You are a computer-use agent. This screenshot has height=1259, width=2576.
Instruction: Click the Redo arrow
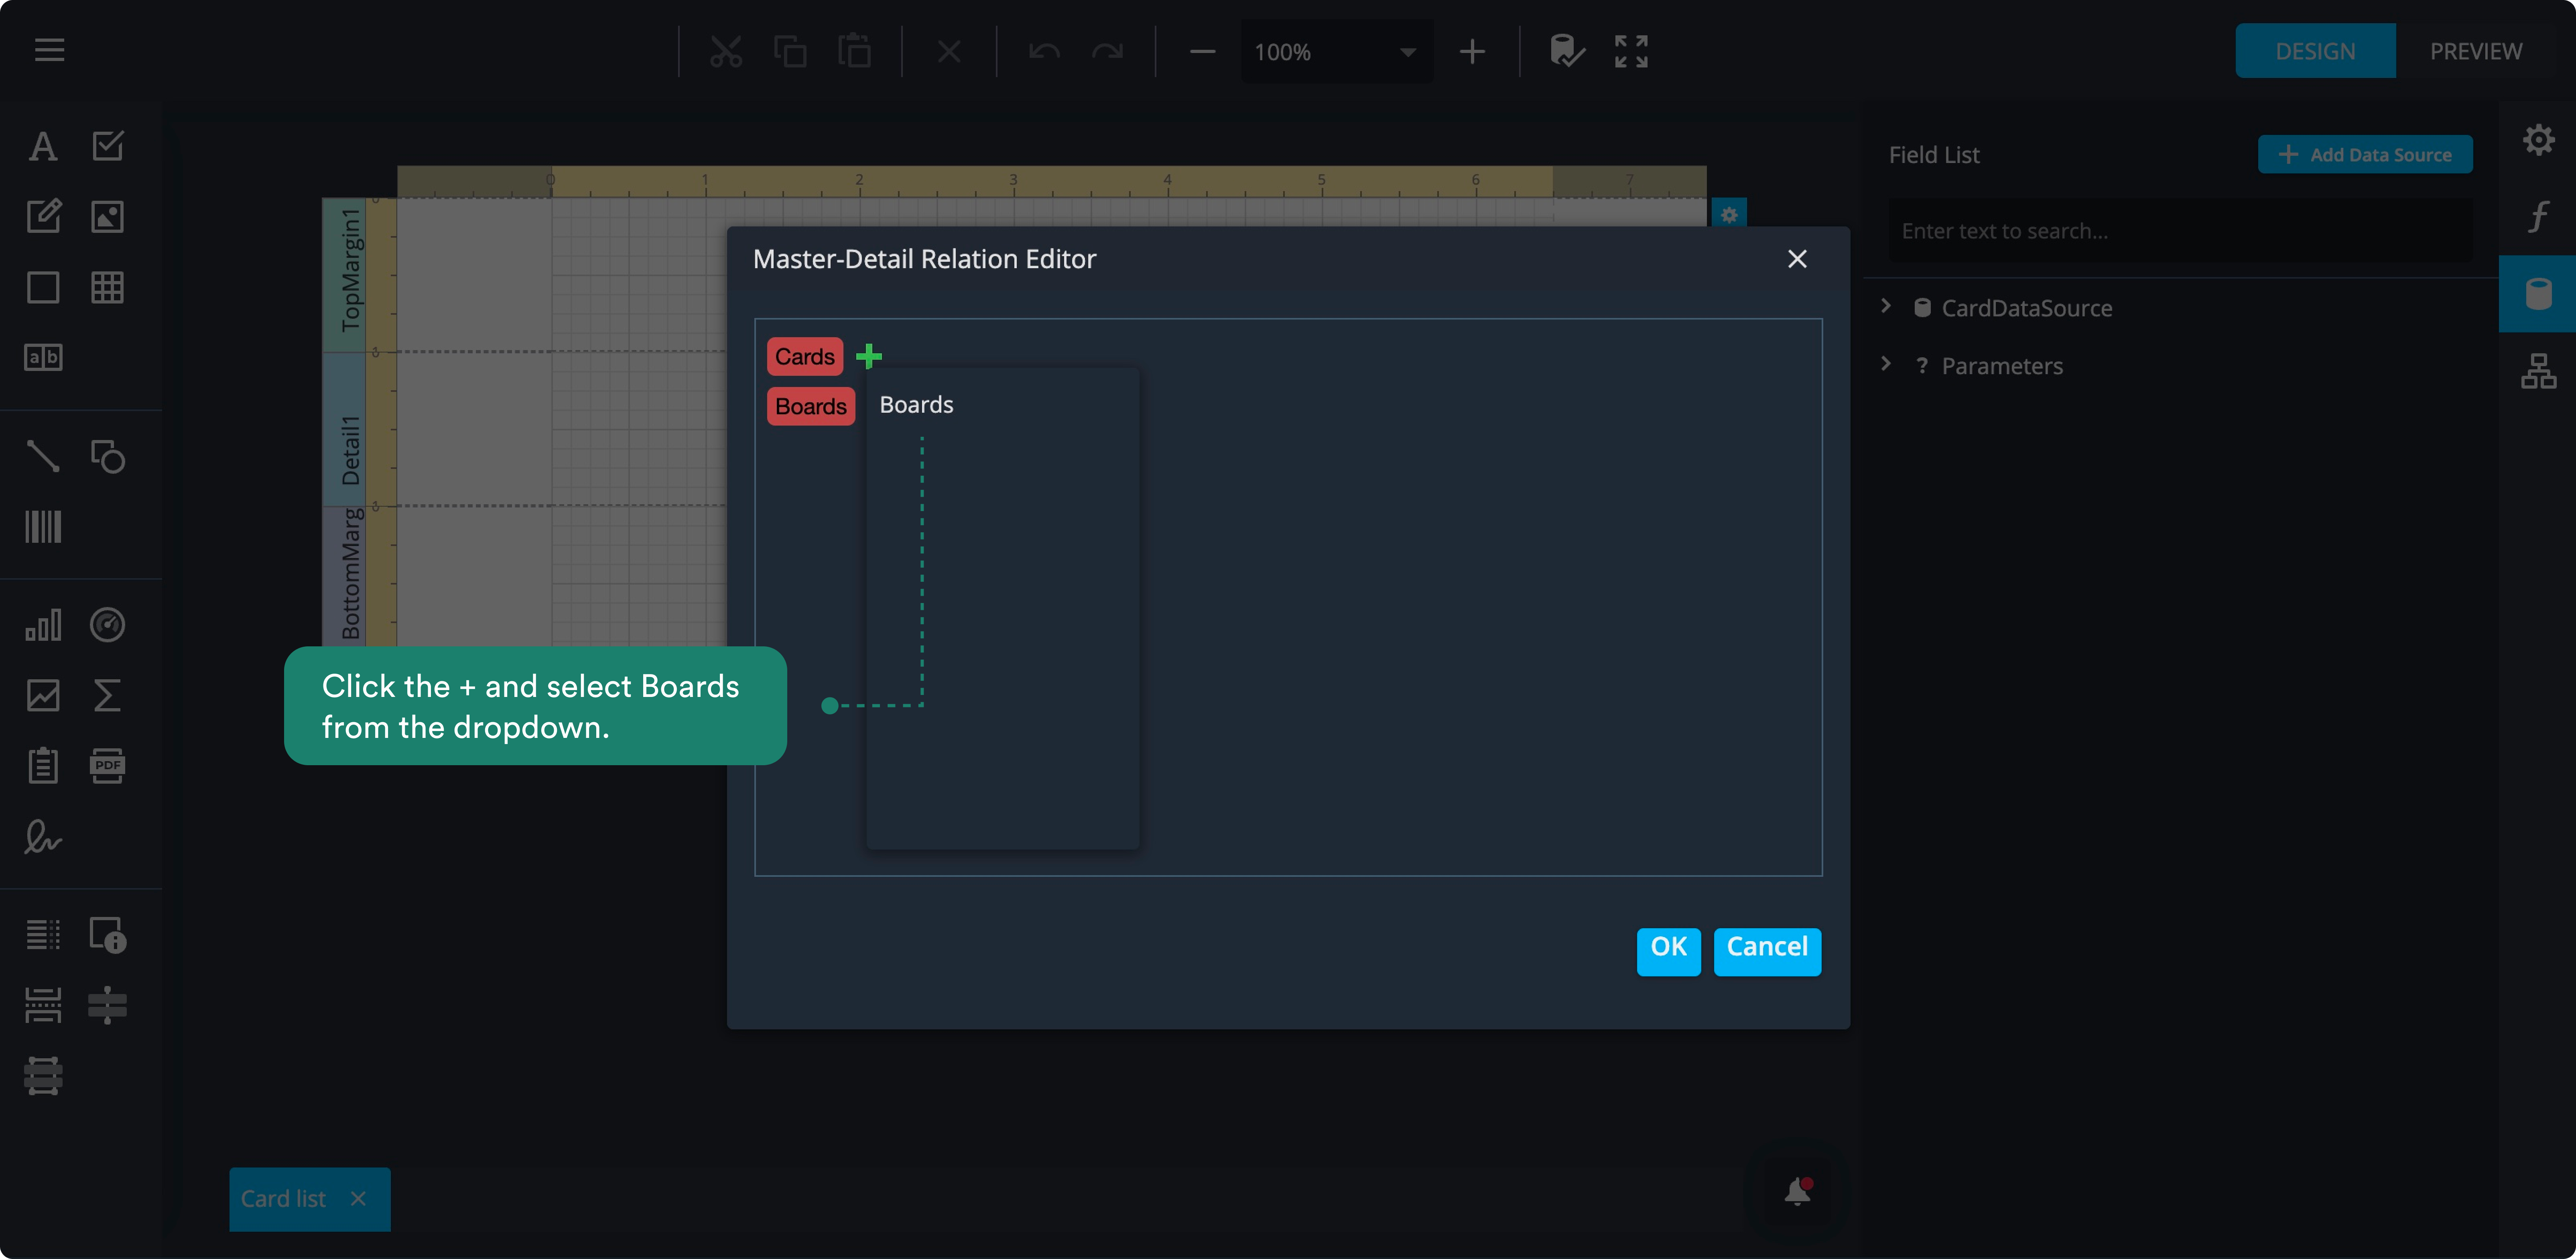pos(1108,51)
